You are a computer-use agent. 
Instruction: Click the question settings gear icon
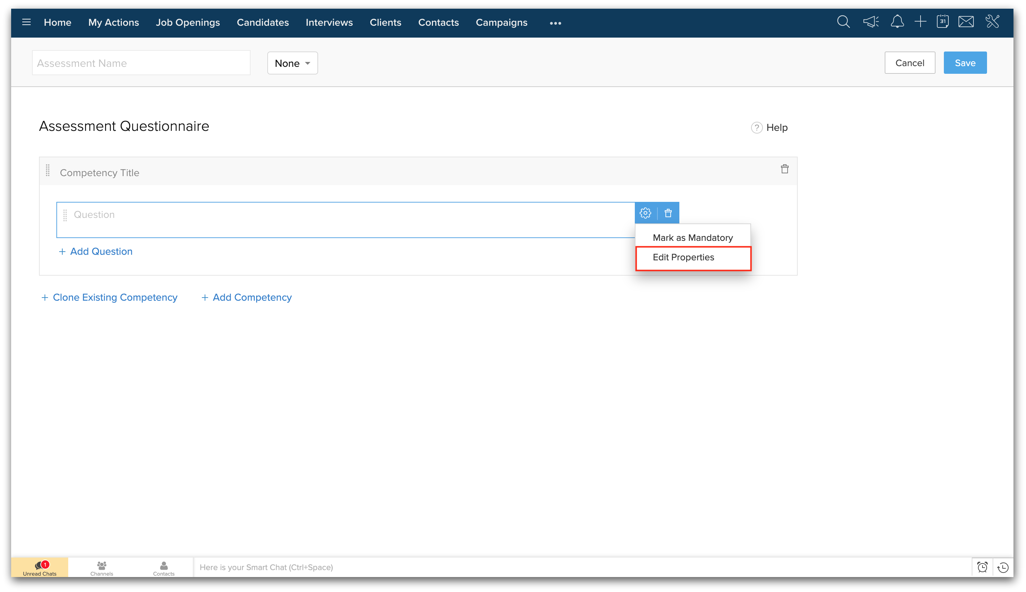(x=646, y=213)
